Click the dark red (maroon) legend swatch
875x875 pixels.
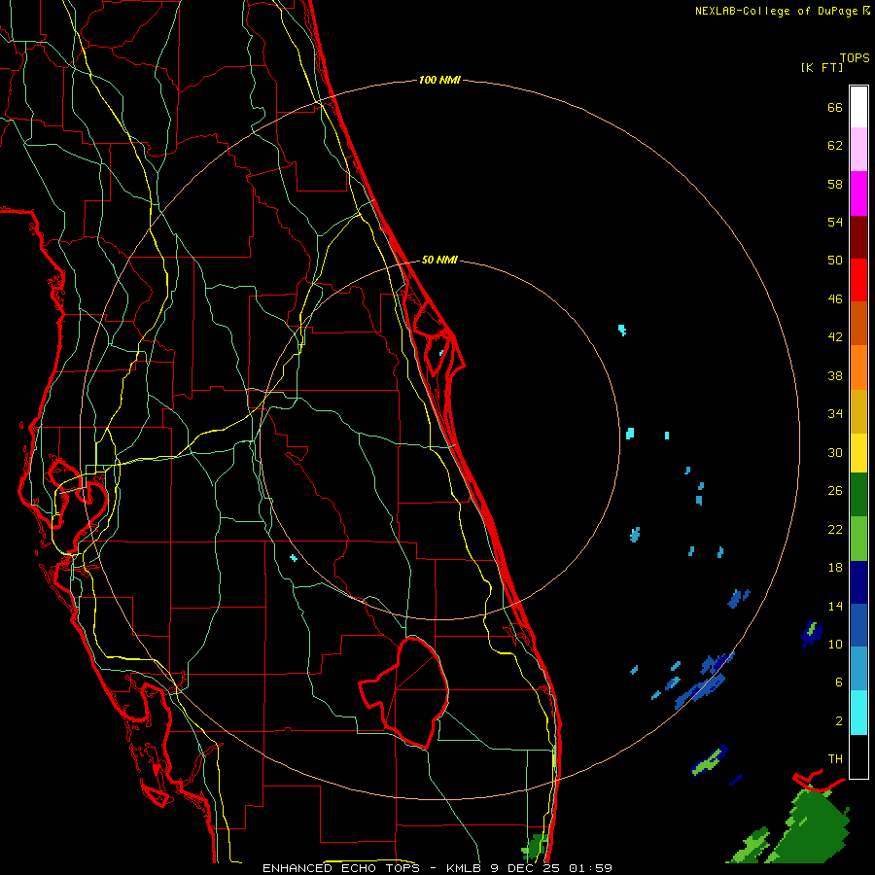(x=858, y=236)
